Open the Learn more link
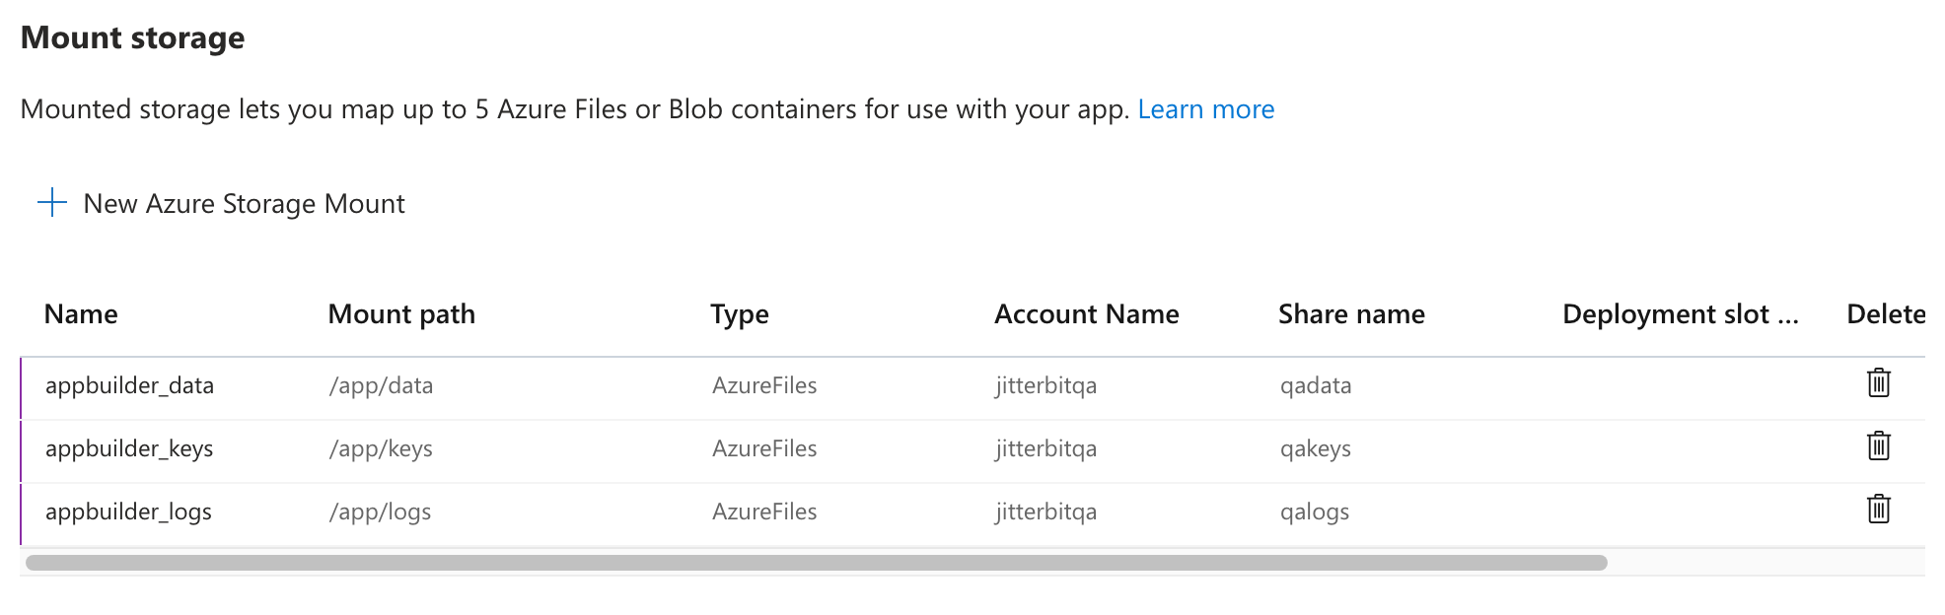The width and height of the screenshot is (1945, 615). (x=1205, y=109)
